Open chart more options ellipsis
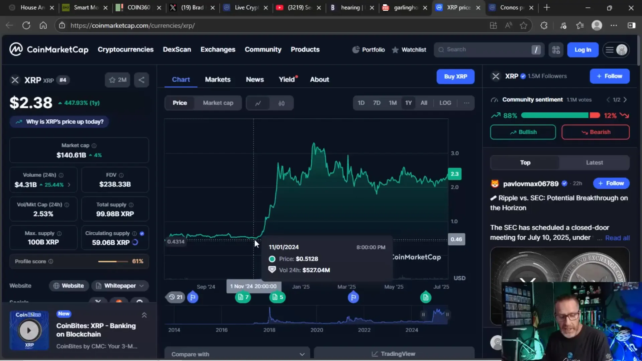Screen dimensions: 642x361 click(466, 103)
